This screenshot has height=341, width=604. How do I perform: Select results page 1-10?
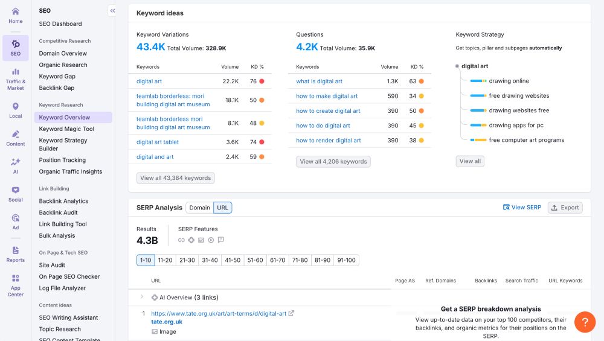(x=146, y=260)
